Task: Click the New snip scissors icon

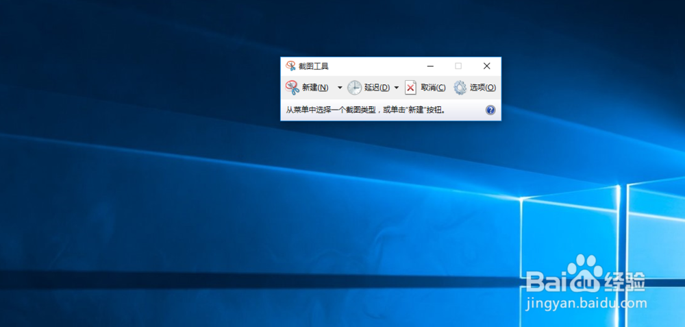Action: pos(292,88)
